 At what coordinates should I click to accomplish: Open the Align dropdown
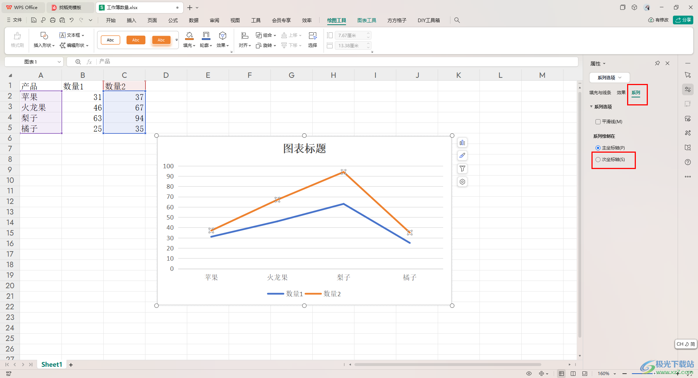[245, 45]
